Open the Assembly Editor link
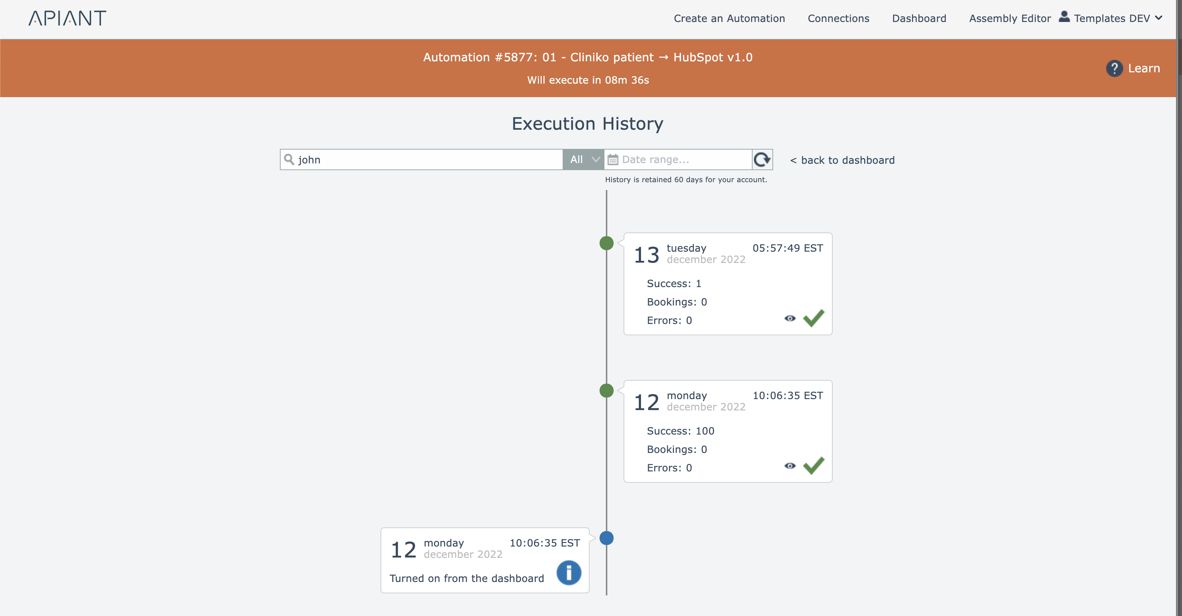The image size is (1182, 616). click(x=1009, y=18)
